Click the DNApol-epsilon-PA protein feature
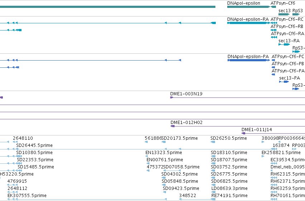The image size is (305, 201). point(249,60)
